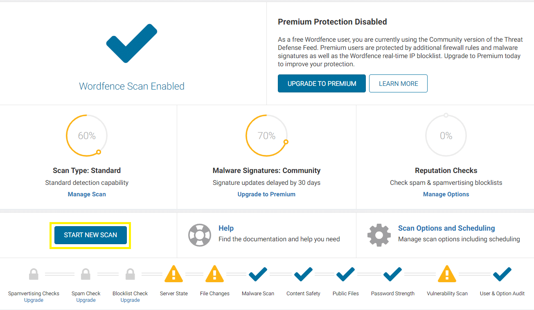Open Manage Options under Reputation Checks
Screen dimensions: 534x310
click(446, 194)
